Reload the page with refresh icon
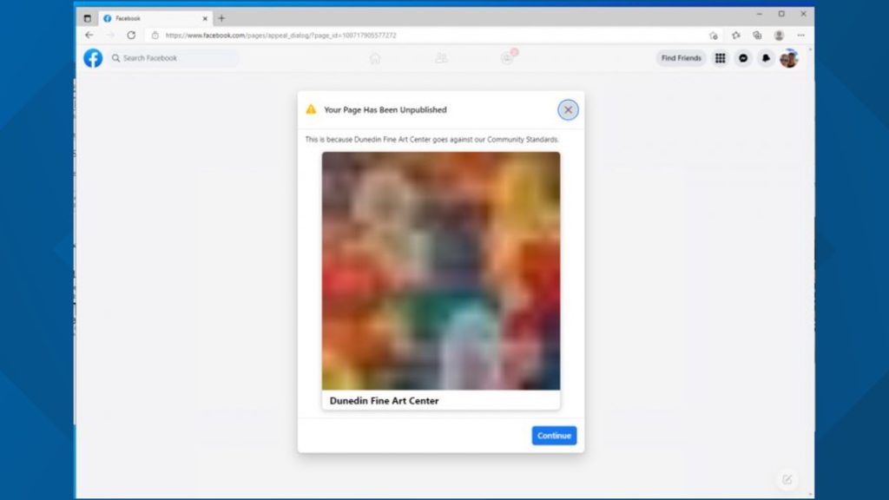 pos(131,35)
